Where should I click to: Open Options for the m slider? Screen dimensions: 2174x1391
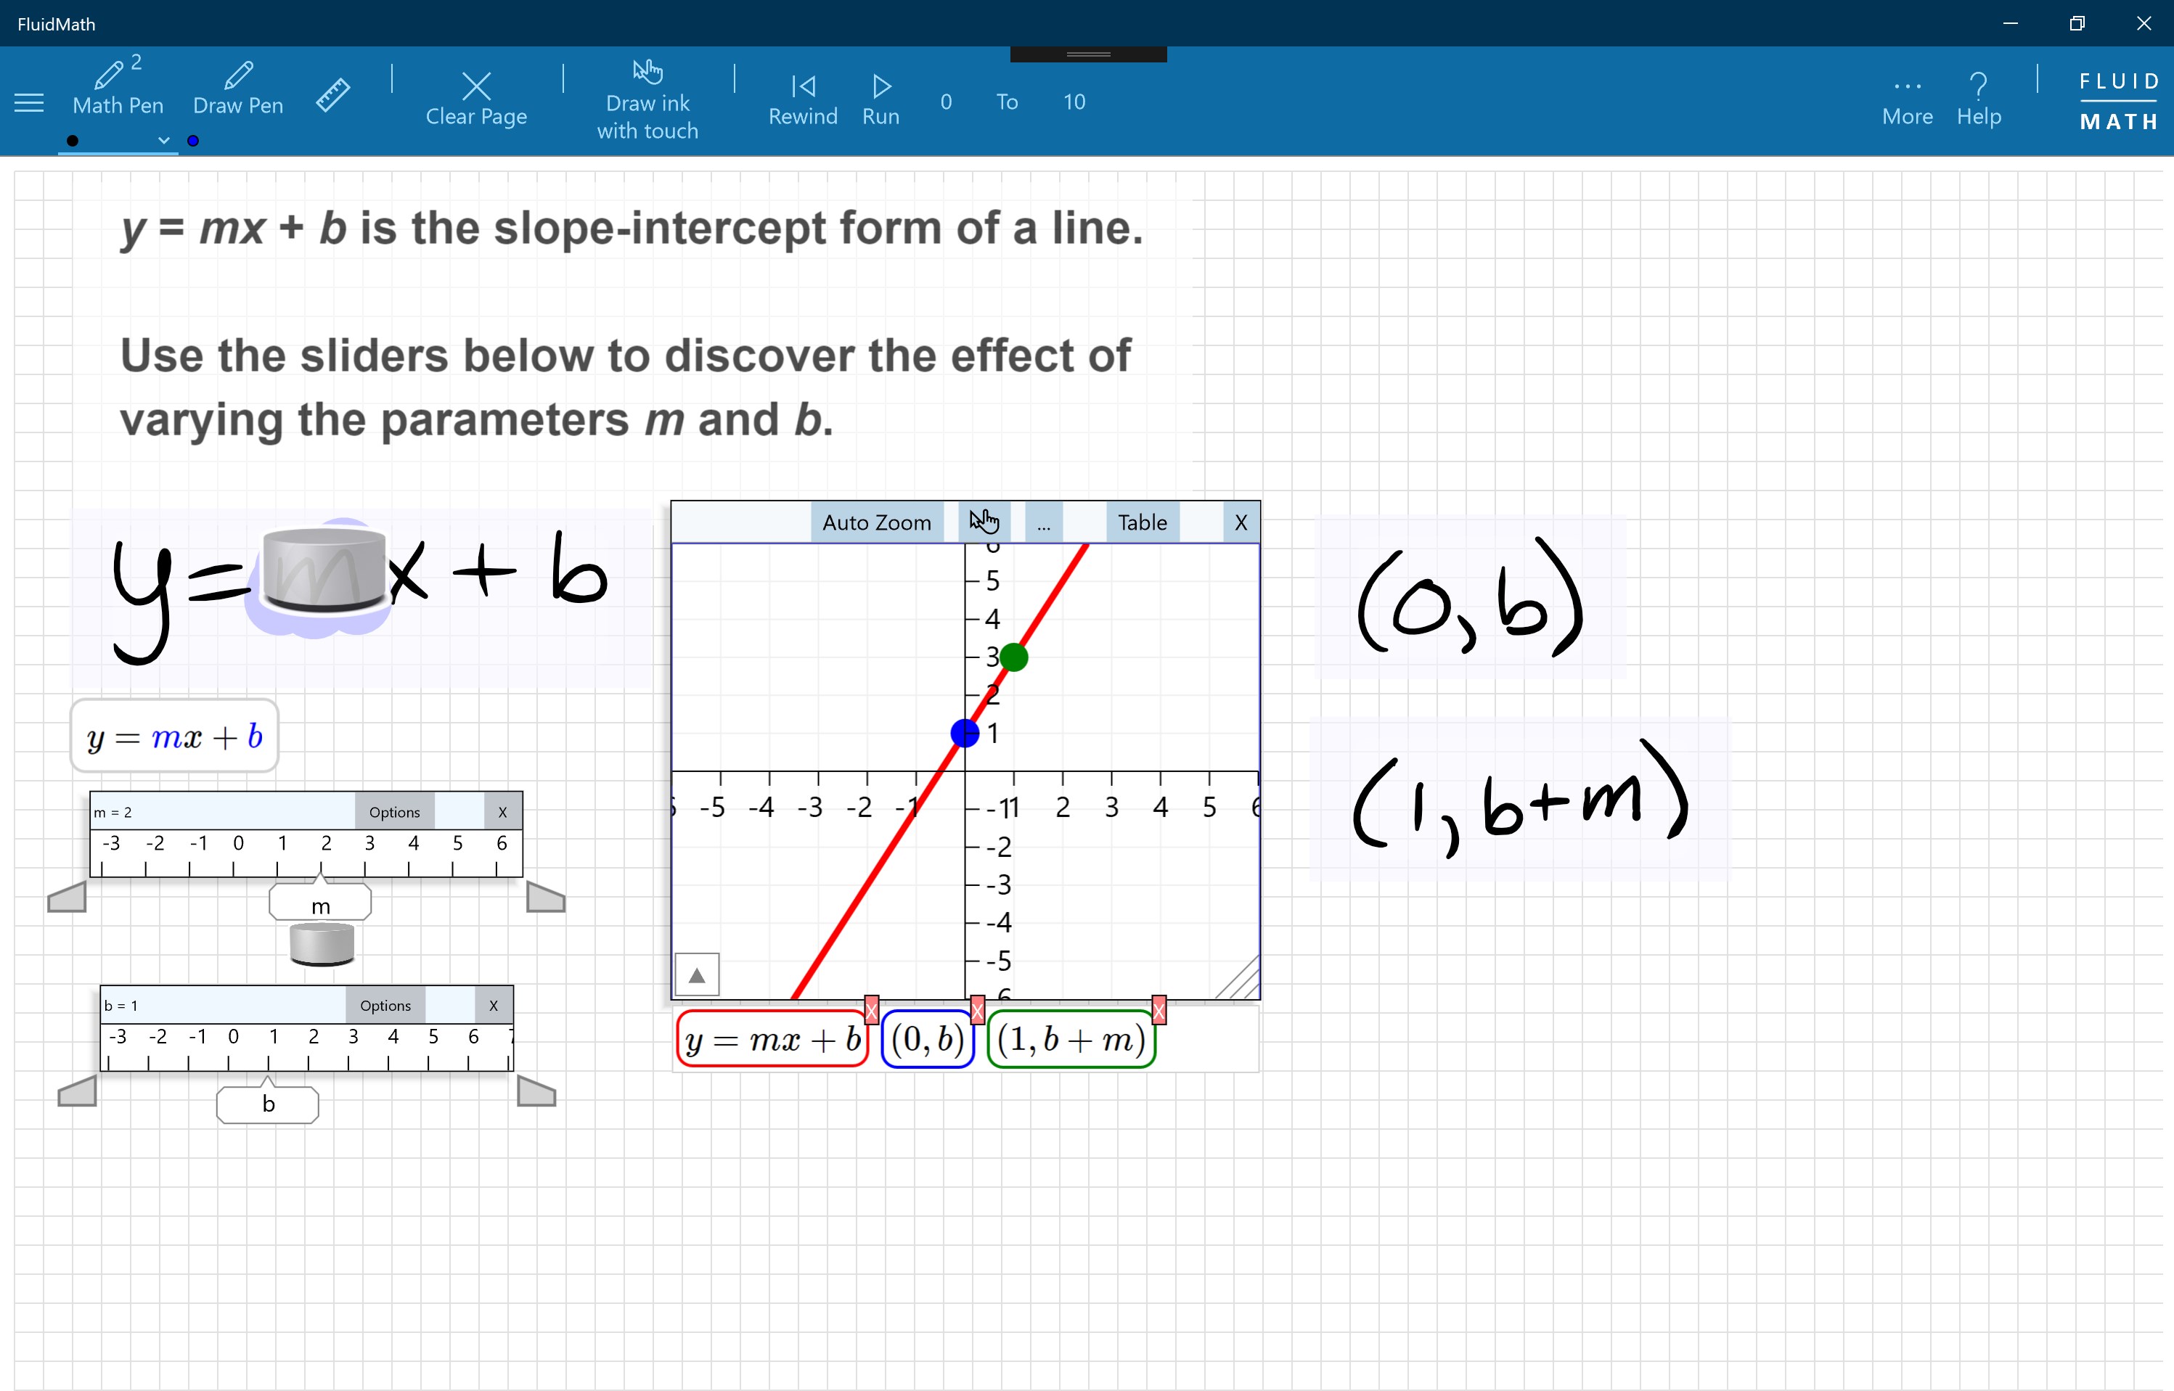click(394, 812)
